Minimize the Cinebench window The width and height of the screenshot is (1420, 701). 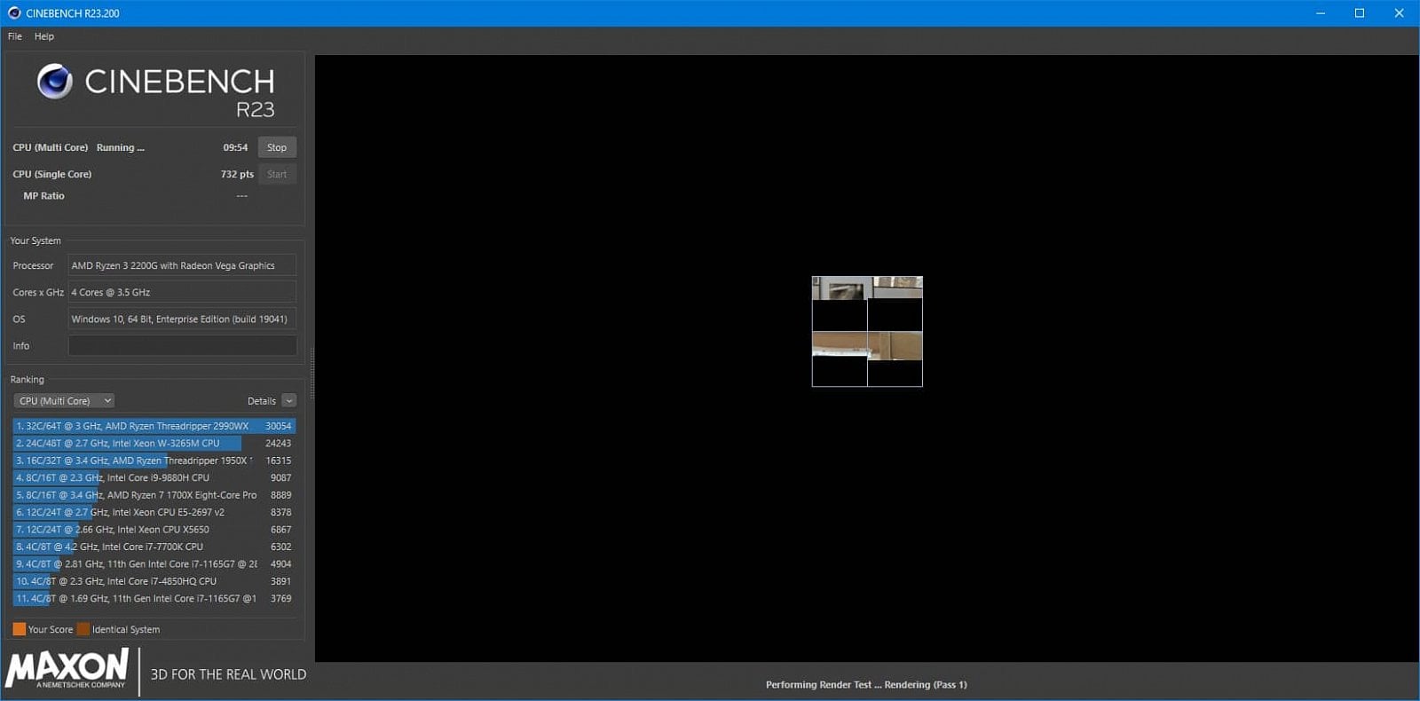point(1321,13)
